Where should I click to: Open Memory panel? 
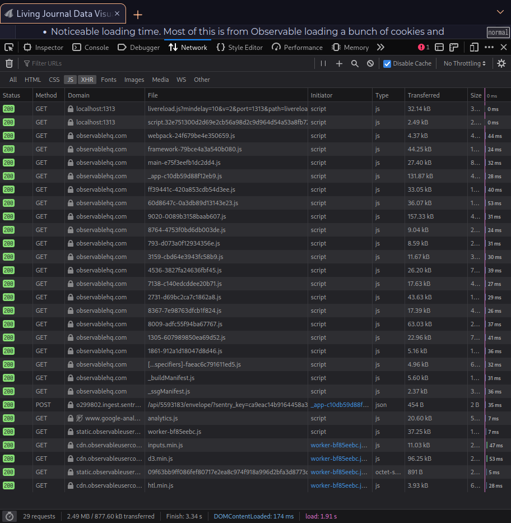point(350,47)
